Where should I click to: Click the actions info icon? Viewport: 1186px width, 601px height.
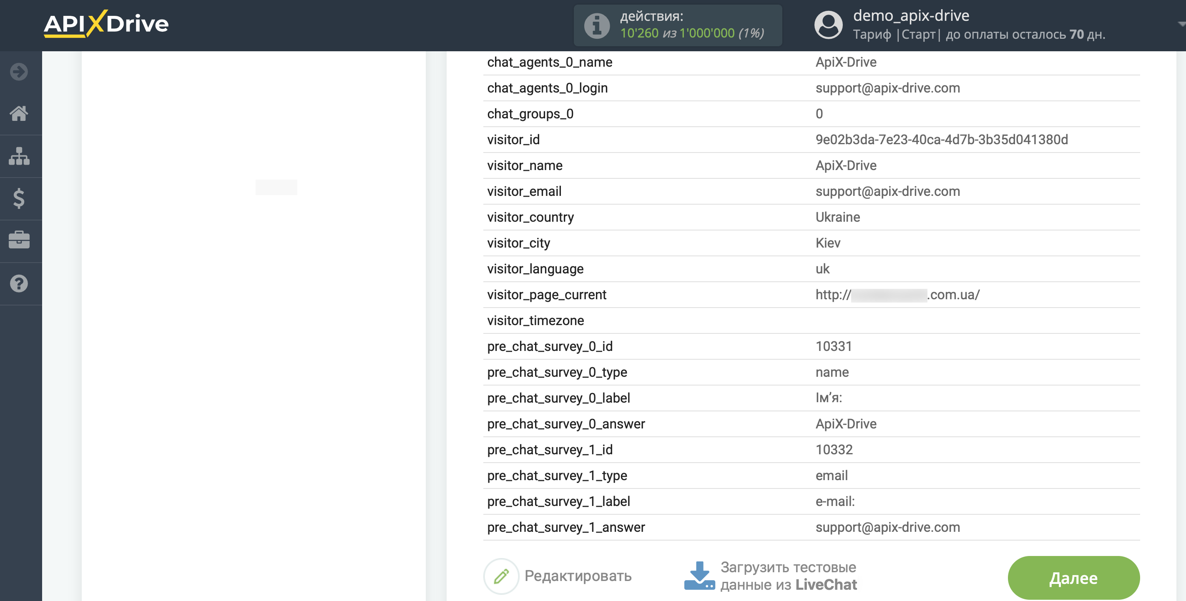click(597, 25)
